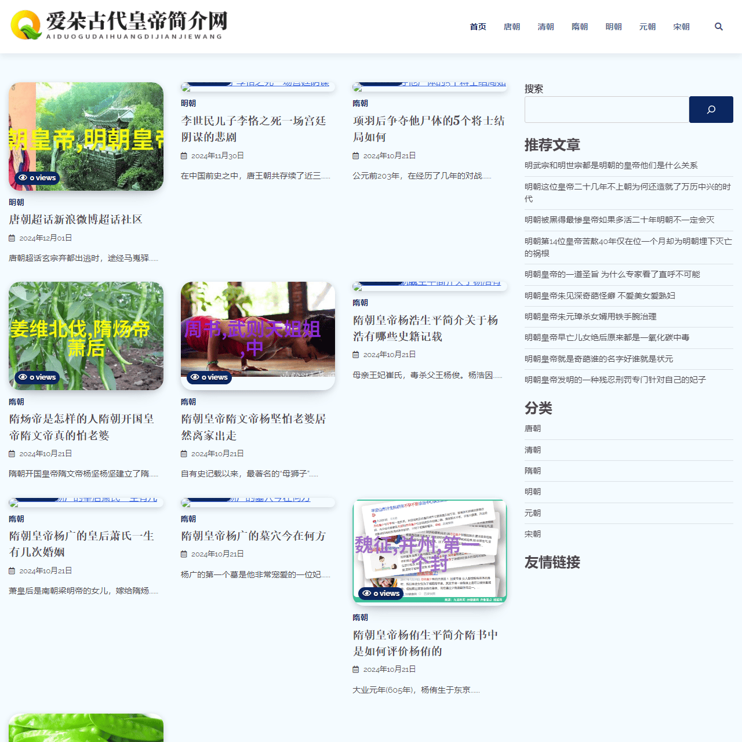Click the 明朝 link under 分类 sidebar
Image resolution: width=742 pixels, height=742 pixels.
(532, 492)
